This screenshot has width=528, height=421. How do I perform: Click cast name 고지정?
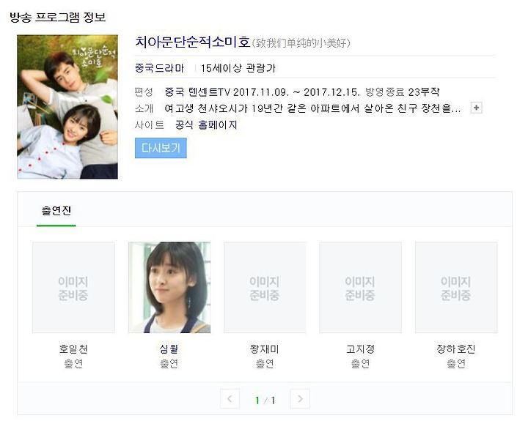(x=360, y=349)
